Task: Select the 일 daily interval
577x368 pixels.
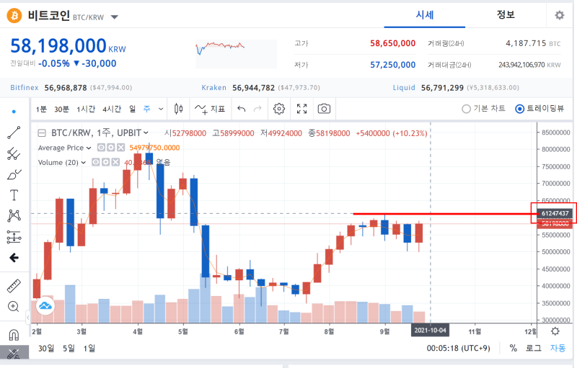Action: pyautogui.click(x=133, y=109)
